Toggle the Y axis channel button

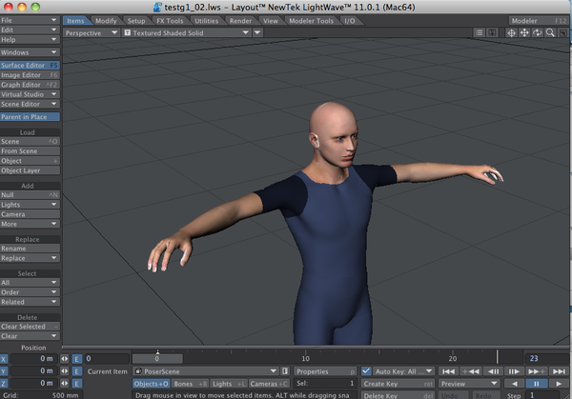4,371
